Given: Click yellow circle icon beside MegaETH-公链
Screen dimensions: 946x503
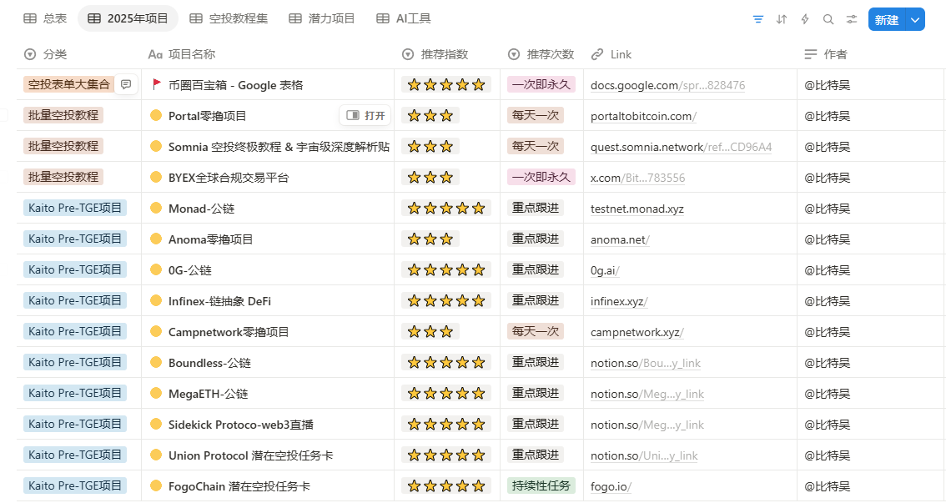Looking at the screenshot, I should pyautogui.click(x=156, y=393).
